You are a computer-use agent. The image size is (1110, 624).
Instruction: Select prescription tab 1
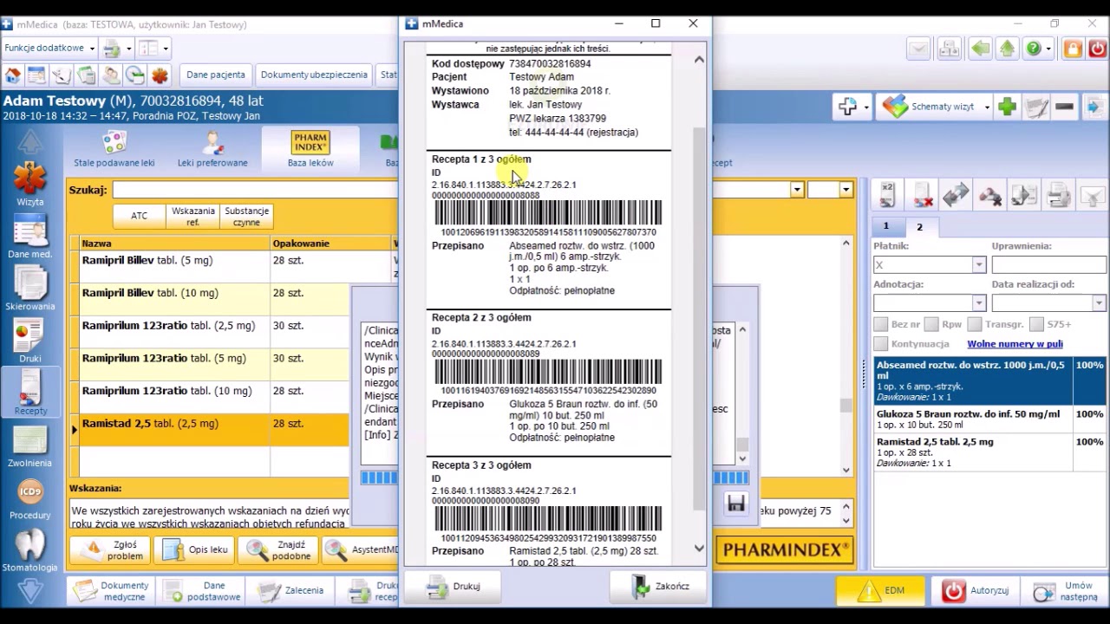pyautogui.click(x=886, y=226)
